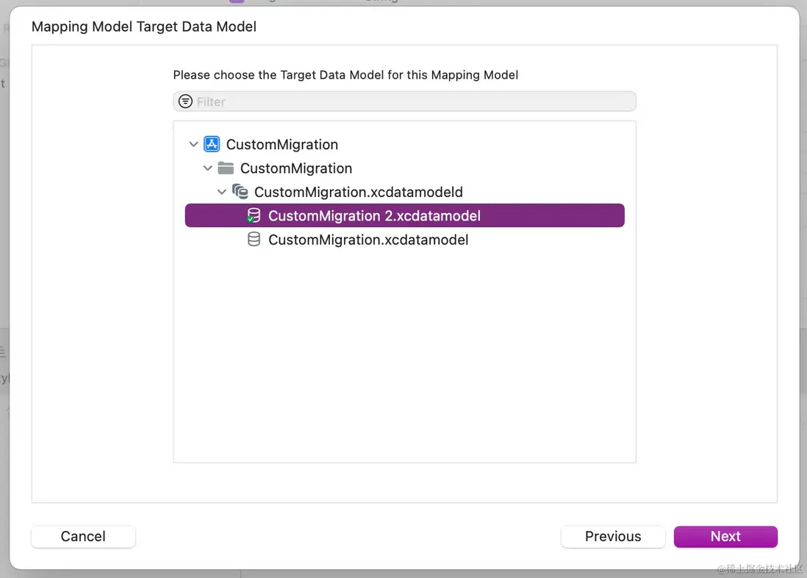Select CustomMigration 2.xcdatamodel as target

pos(374,216)
